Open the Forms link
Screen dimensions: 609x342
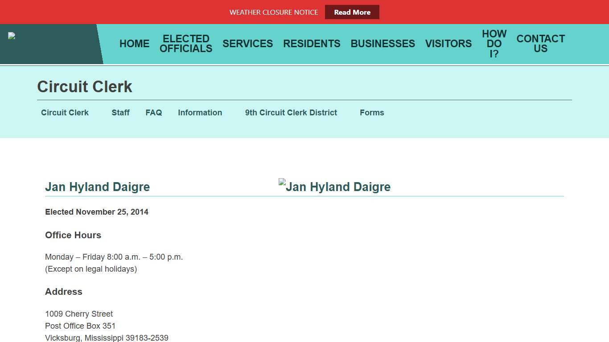point(371,113)
